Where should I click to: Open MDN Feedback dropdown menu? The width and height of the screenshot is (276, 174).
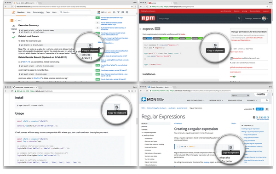[252, 101]
